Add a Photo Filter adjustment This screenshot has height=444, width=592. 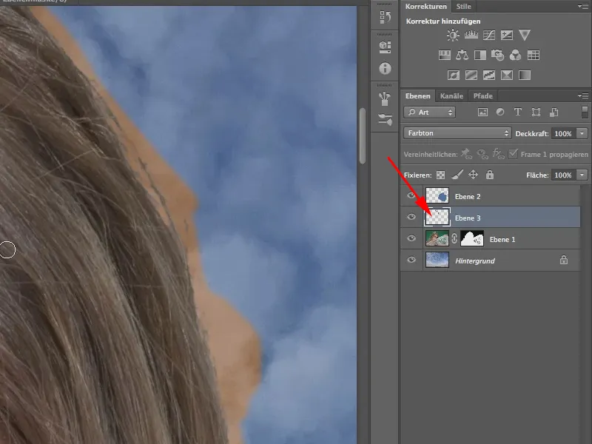497,55
